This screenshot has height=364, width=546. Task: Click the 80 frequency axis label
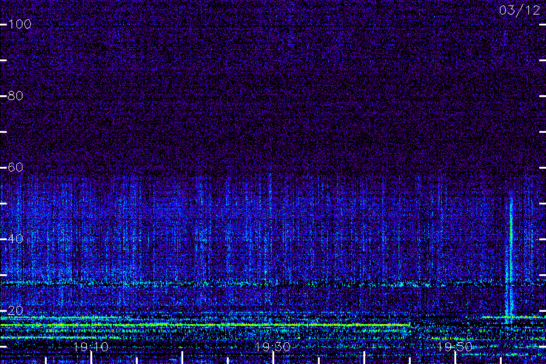tap(15, 95)
